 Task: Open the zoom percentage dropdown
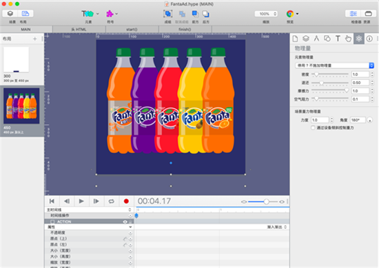[266, 14]
